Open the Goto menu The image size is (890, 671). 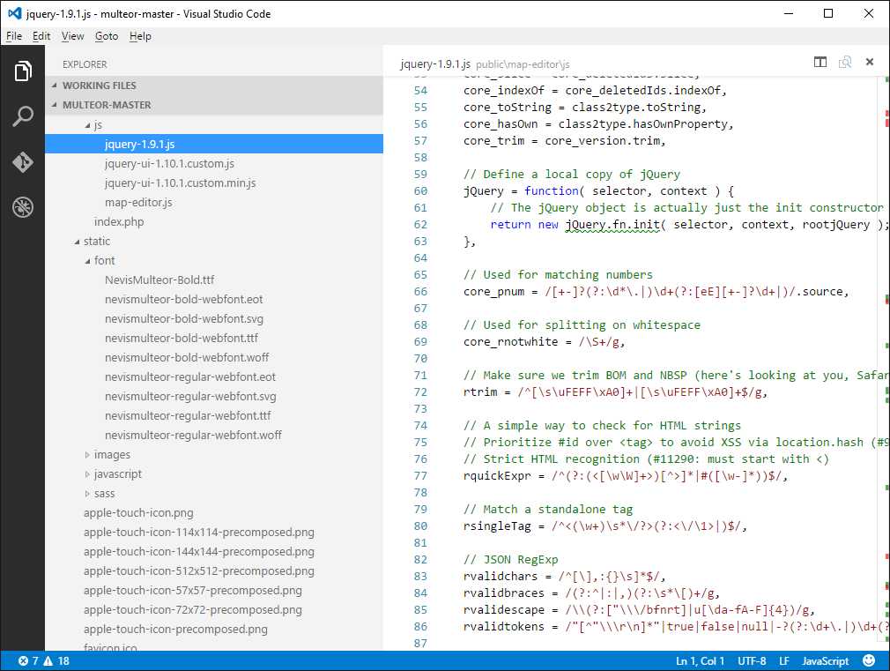(x=107, y=36)
